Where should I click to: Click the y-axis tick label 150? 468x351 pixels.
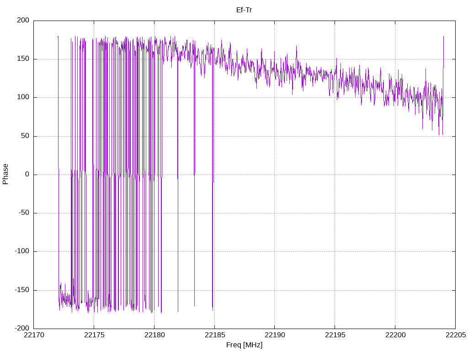(23, 59)
